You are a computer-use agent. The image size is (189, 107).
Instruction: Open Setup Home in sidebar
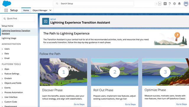7,26
